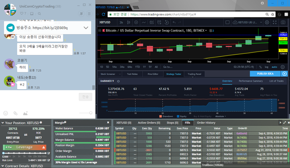Screen dimensions: 290x168
Task: Toggle auto scale on price axis
Action: pyautogui.click(x=274, y=67)
